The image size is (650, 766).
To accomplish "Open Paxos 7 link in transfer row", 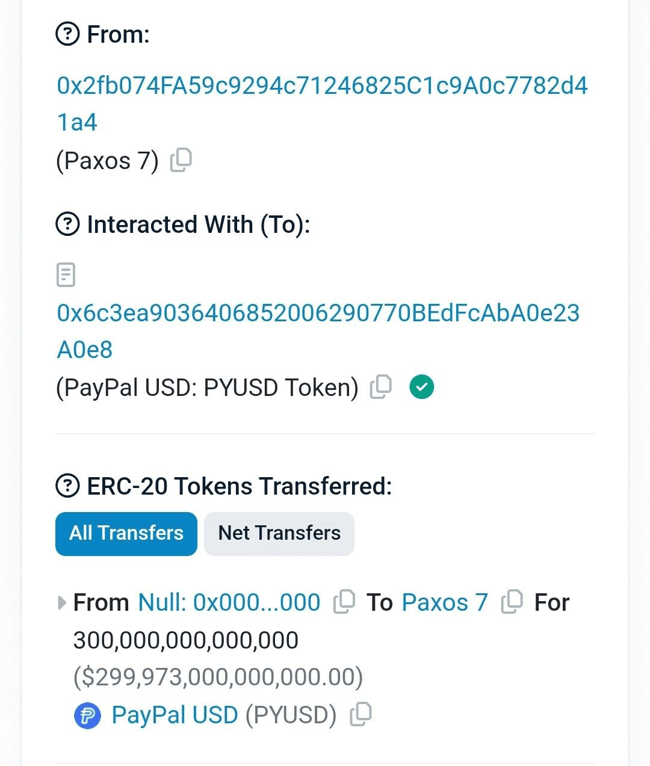I will click(445, 602).
